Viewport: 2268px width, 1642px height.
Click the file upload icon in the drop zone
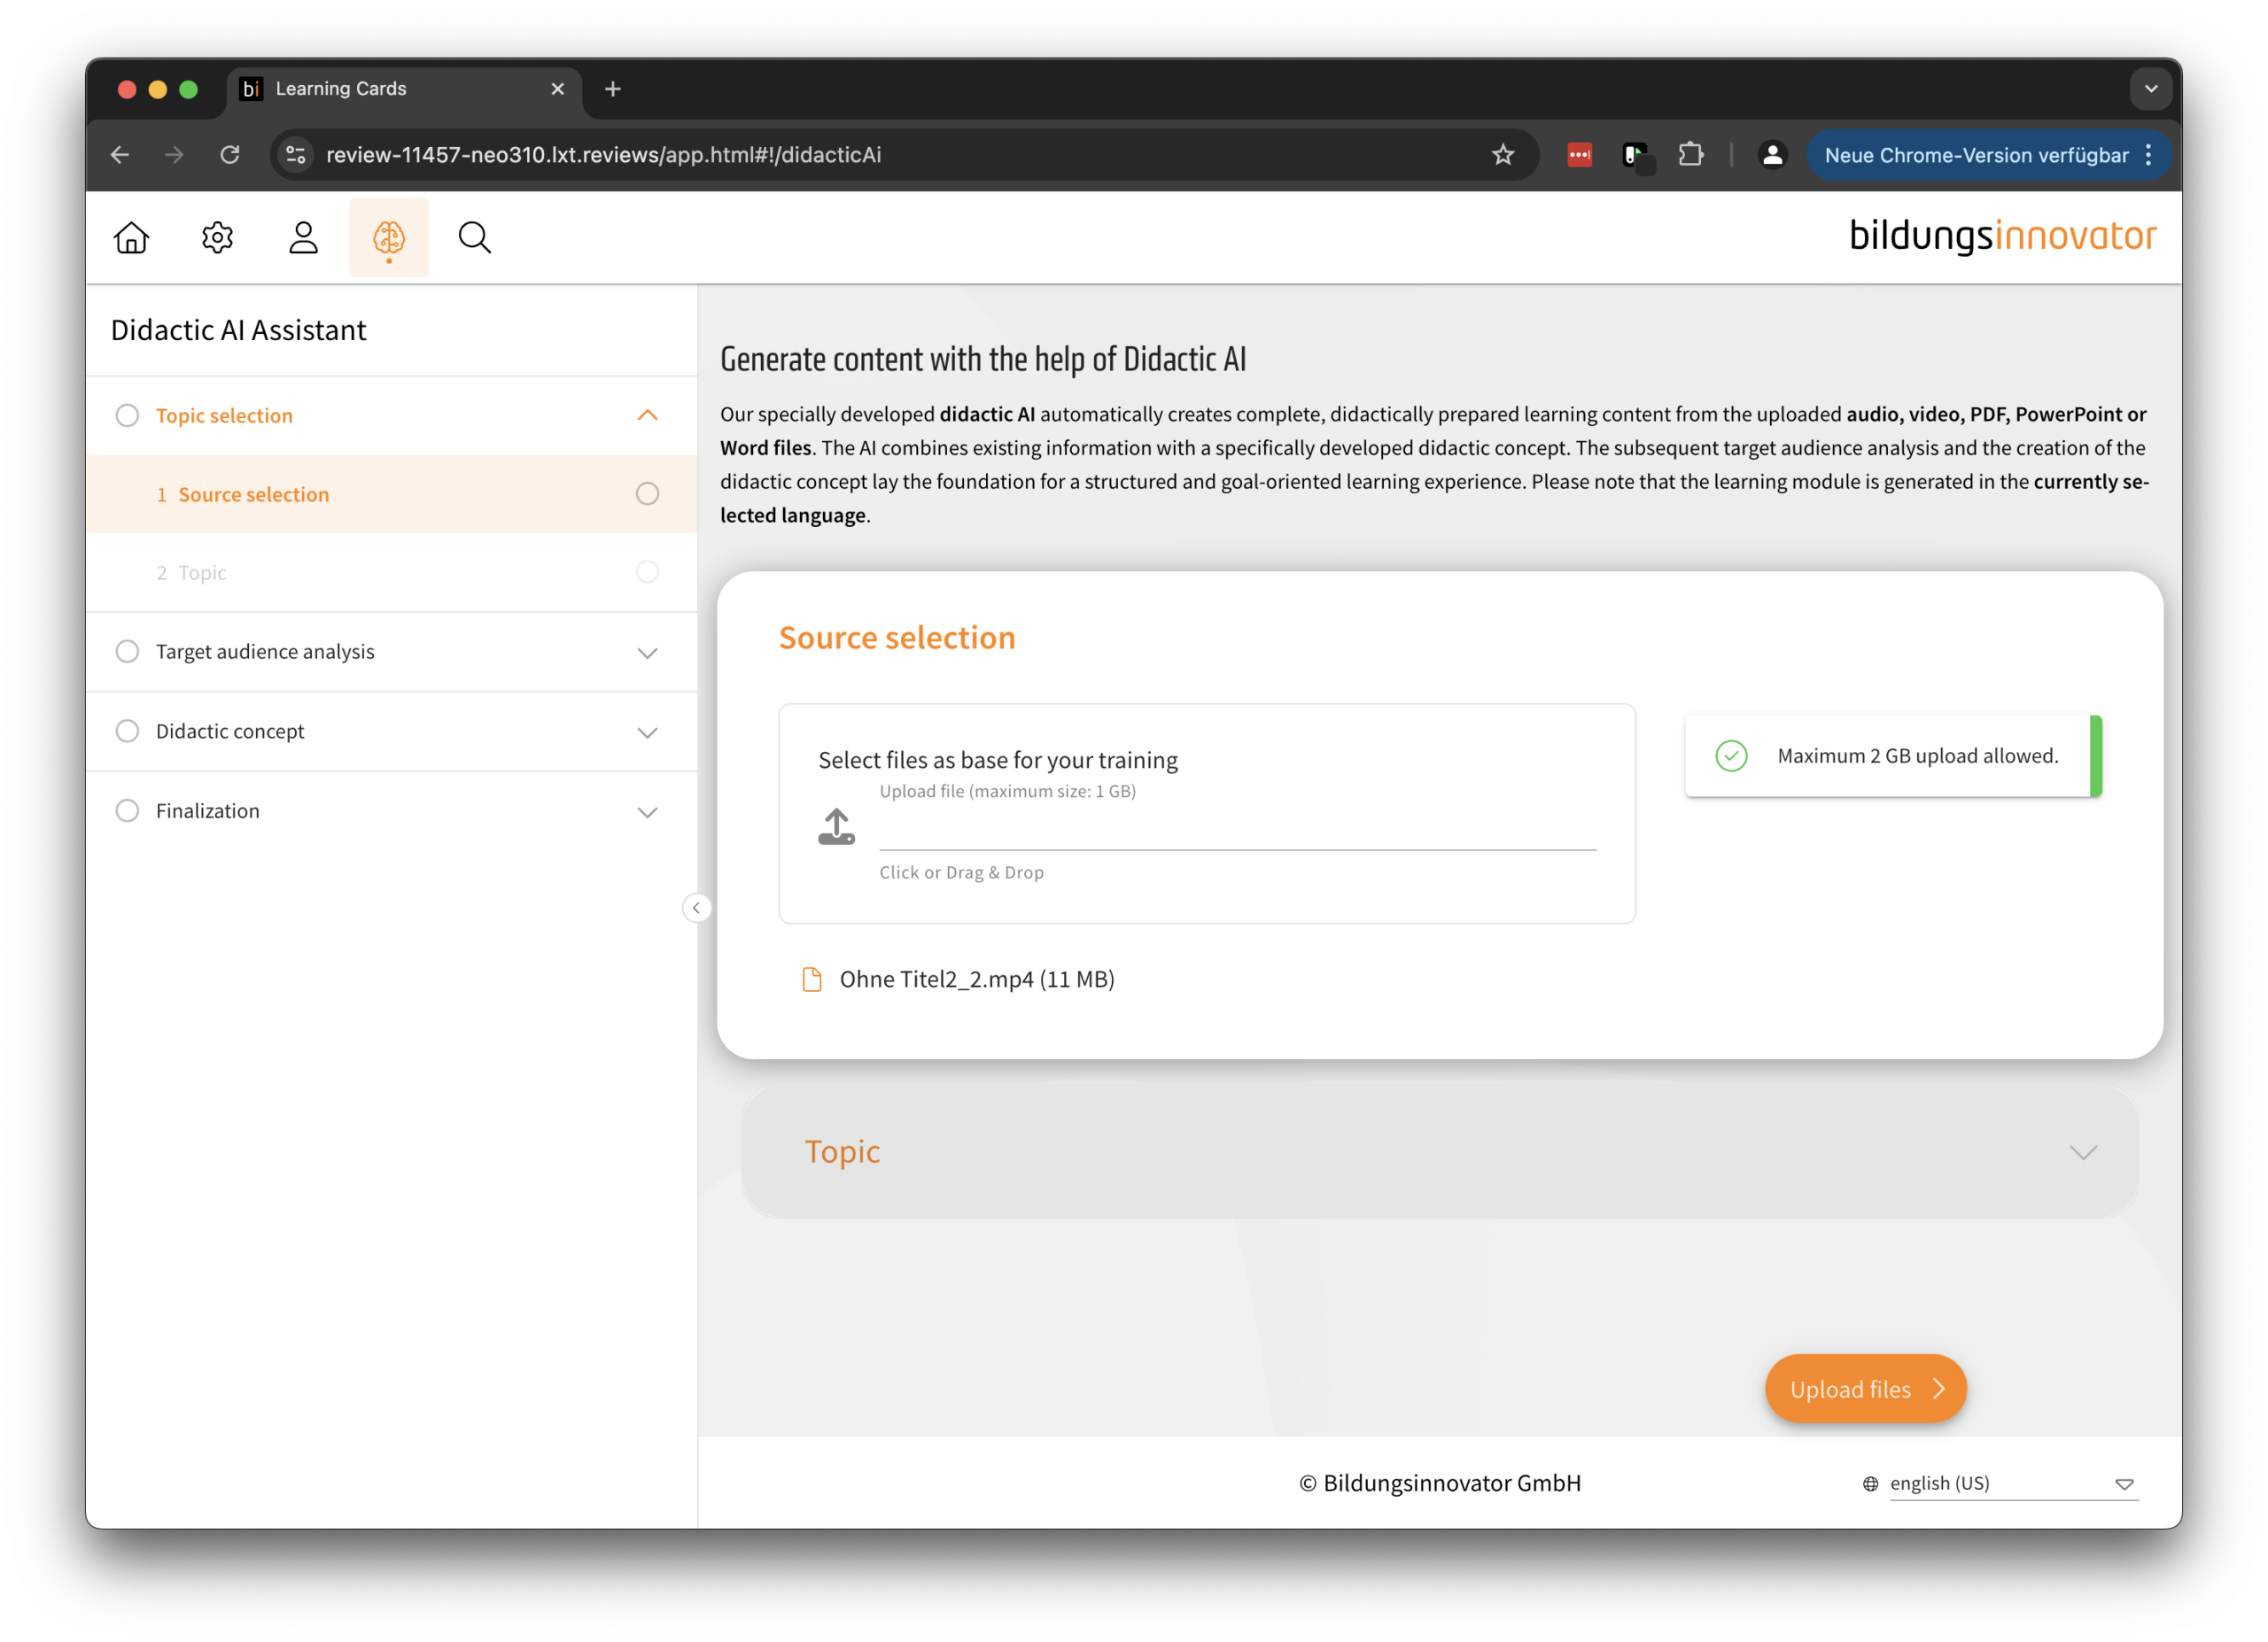(x=837, y=826)
